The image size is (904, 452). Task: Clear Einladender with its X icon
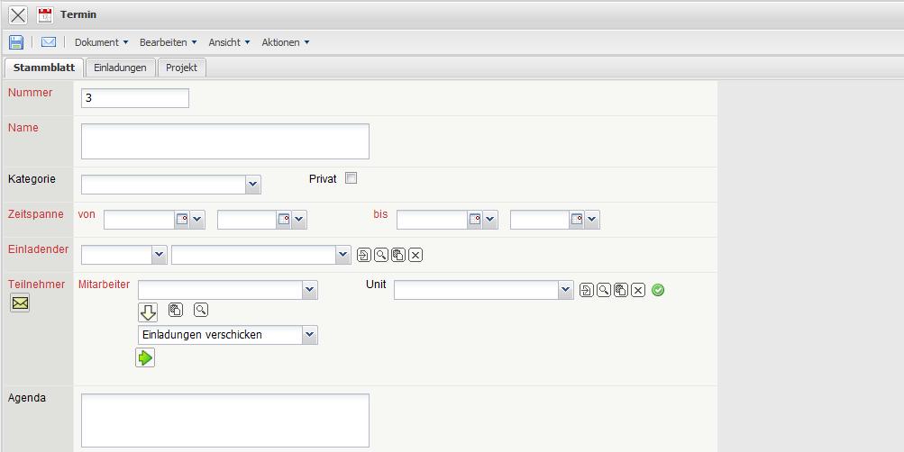415,255
